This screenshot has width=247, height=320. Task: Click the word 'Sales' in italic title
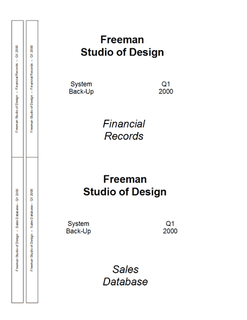(125, 269)
